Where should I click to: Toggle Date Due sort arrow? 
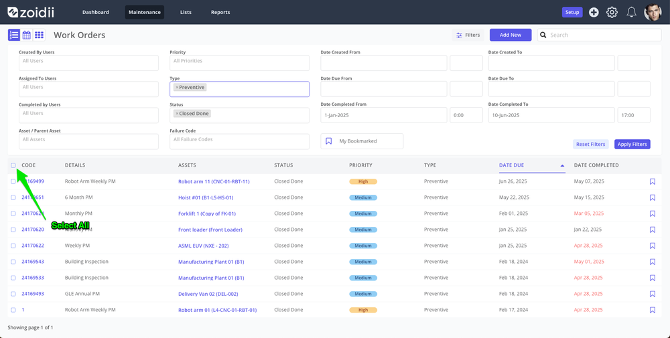[x=562, y=165]
